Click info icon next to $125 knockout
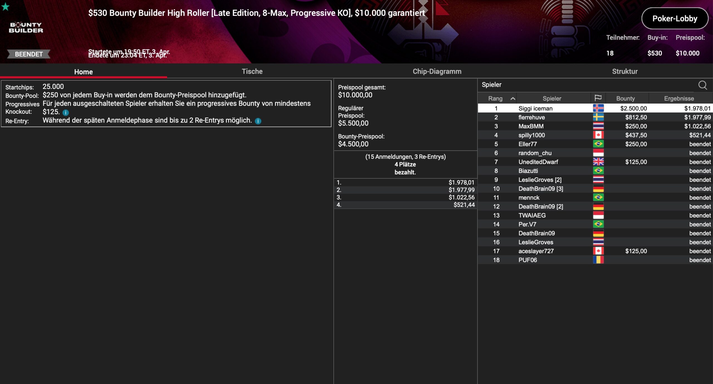 tap(66, 113)
